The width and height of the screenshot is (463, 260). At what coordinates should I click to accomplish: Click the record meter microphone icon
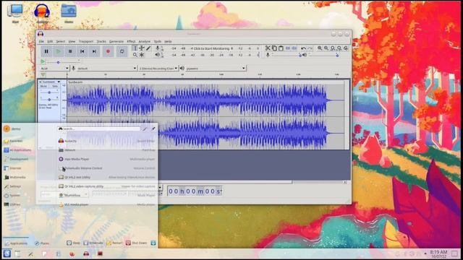(158, 48)
